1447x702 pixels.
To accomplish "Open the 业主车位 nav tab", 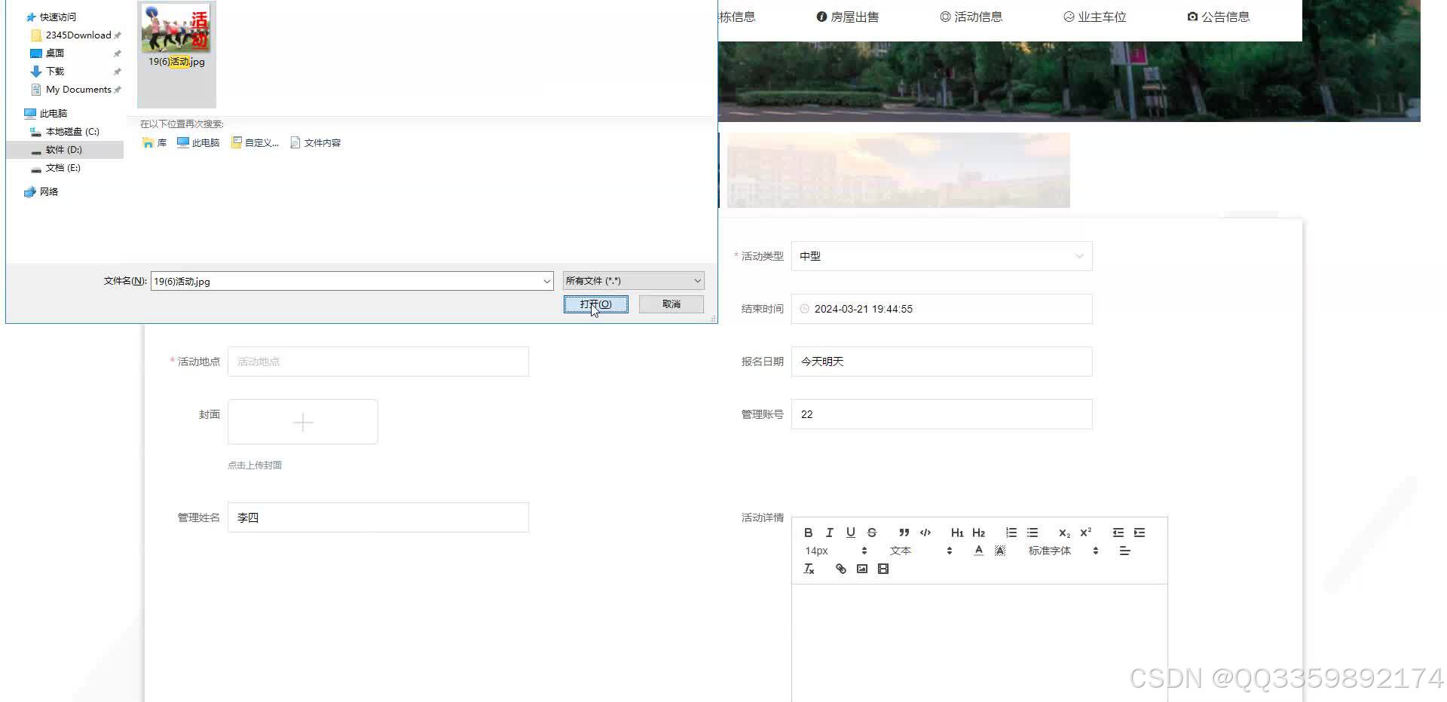I will [x=1095, y=17].
